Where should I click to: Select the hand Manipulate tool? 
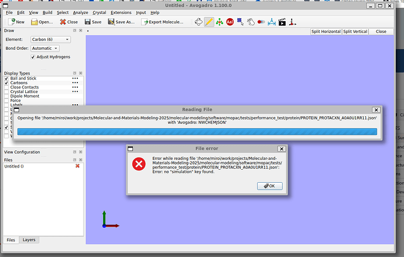[251, 22]
